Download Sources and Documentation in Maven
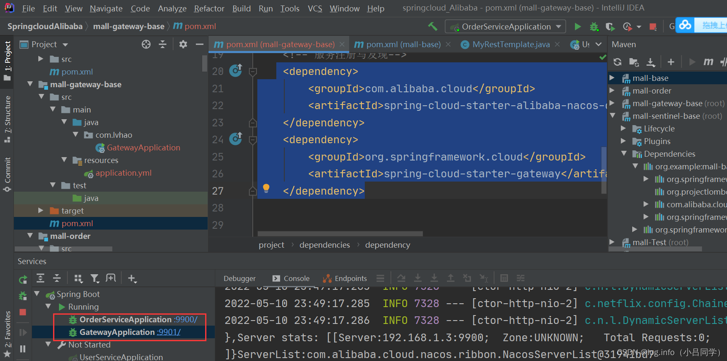The width and height of the screenshot is (727, 361). (651, 62)
